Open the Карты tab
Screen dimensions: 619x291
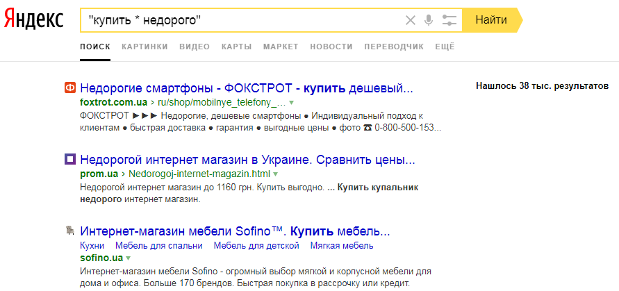pyautogui.click(x=236, y=47)
